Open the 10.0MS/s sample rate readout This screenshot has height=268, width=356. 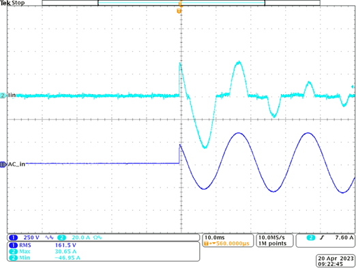point(271,237)
